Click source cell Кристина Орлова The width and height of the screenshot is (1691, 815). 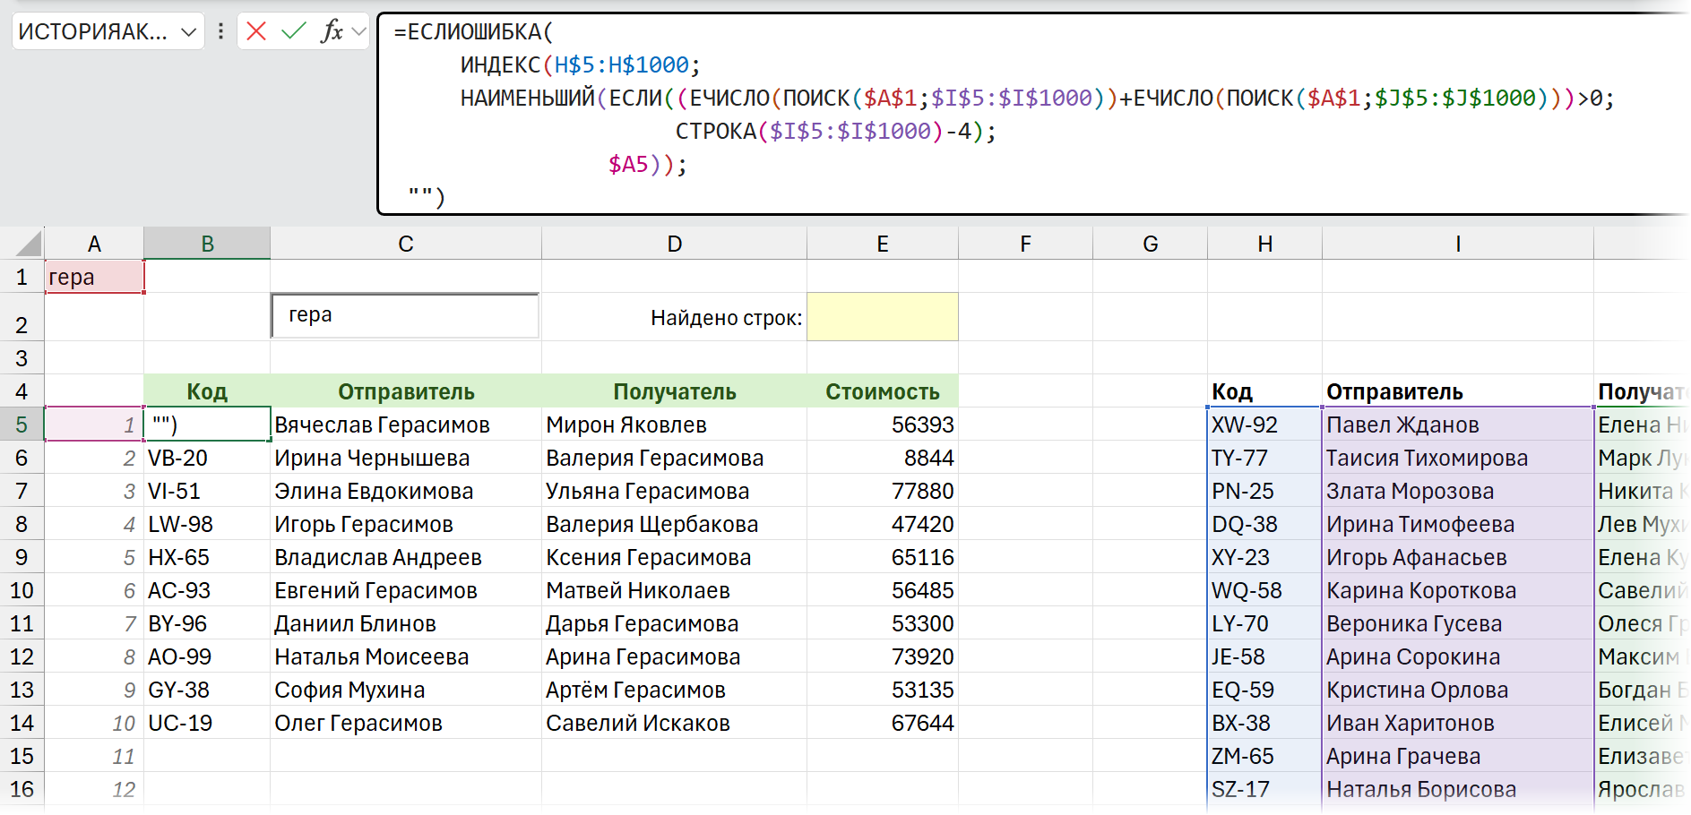click(1458, 690)
